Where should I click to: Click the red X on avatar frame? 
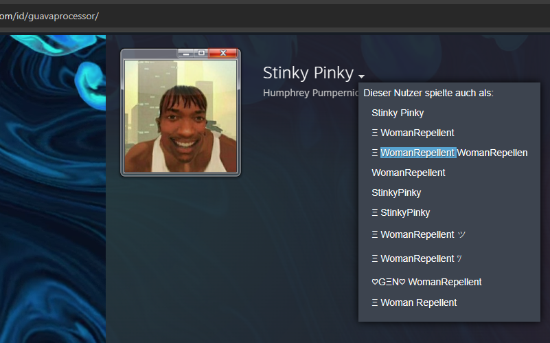tap(223, 53)
